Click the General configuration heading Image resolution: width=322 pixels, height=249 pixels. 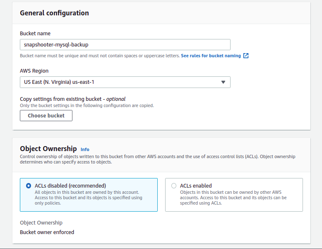[54, 13]
